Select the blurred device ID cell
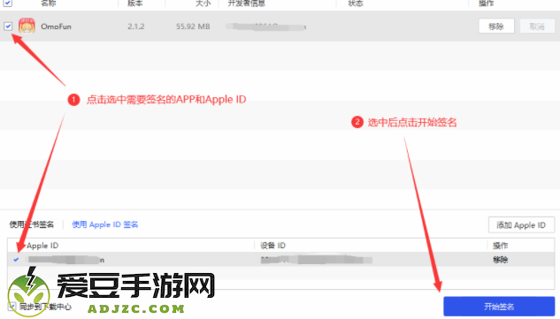The width and height of the screenshot is (560, 319). [x=317, y=260]
